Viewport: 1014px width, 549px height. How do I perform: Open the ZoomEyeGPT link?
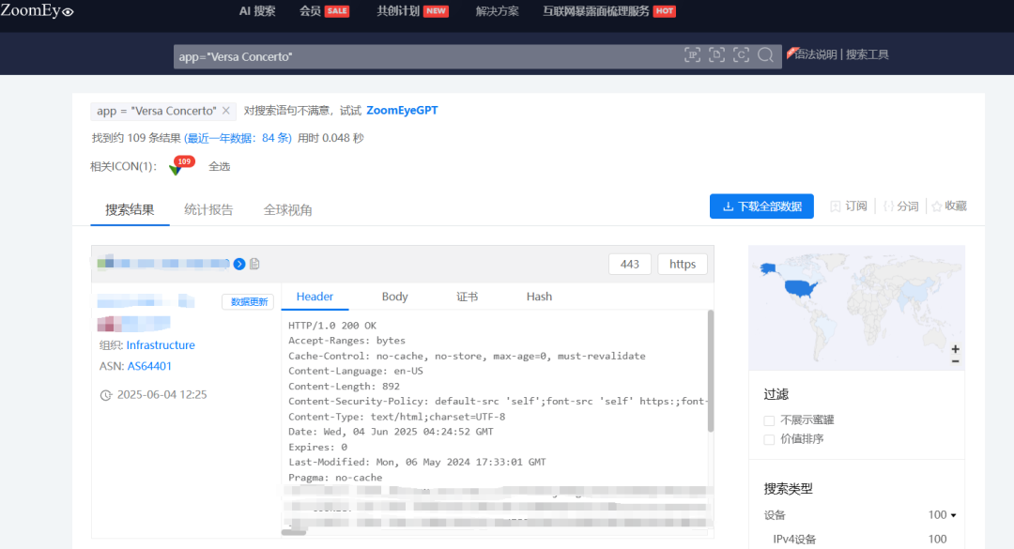(402, 111)
